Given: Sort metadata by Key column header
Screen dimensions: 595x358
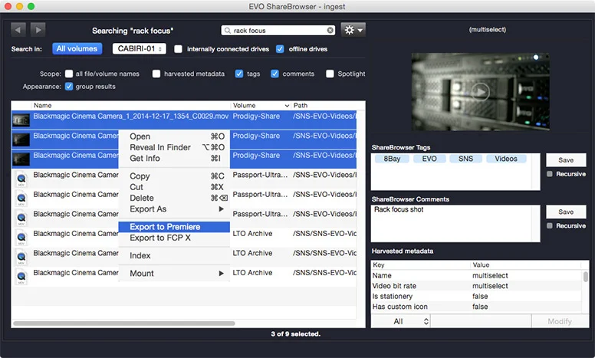Looking at the screenshot, I should (420, 264).
